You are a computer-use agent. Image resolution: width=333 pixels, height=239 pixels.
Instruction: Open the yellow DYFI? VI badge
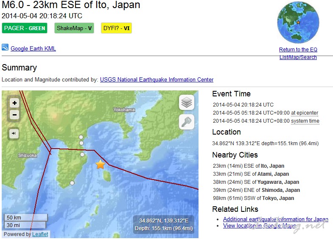click(116, 28)
